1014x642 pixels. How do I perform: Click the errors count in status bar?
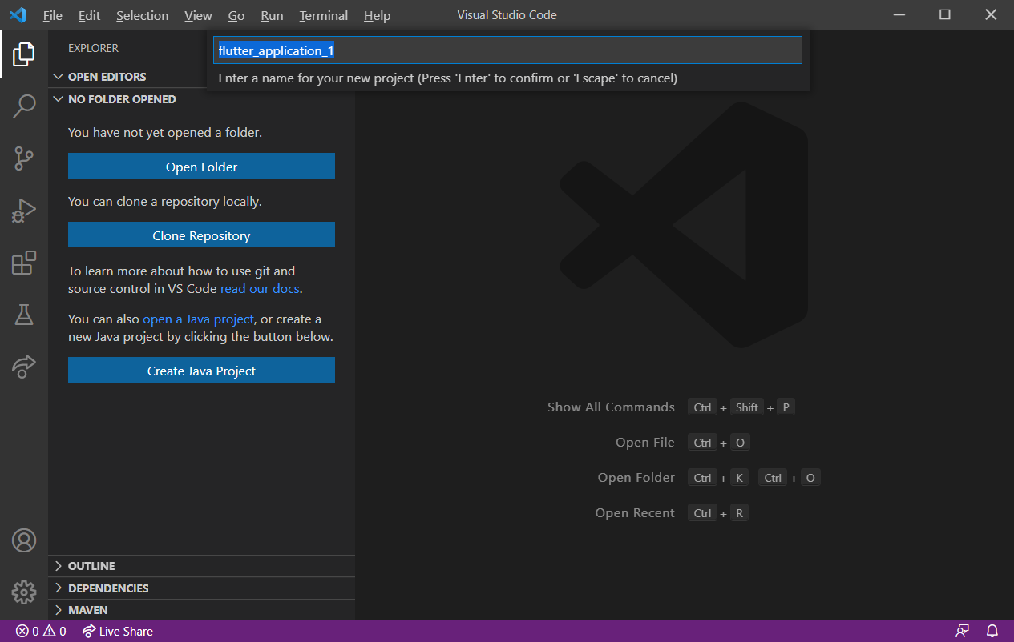27,632
